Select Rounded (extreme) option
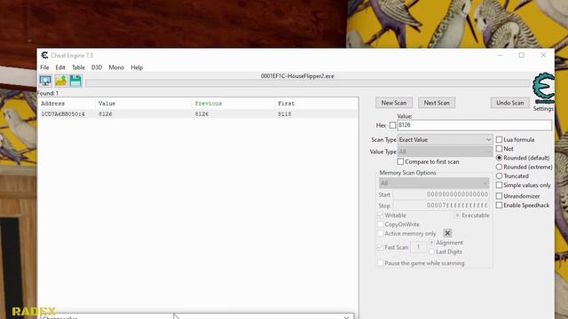This screenshot has height=319, width=568. pyautogui.click(x=499, y=167)
